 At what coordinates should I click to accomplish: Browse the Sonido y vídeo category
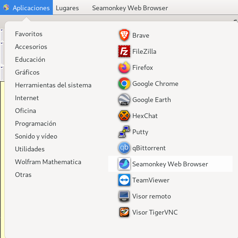pos(36,136)
